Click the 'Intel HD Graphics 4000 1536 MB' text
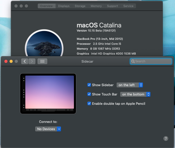 [113, 54]
